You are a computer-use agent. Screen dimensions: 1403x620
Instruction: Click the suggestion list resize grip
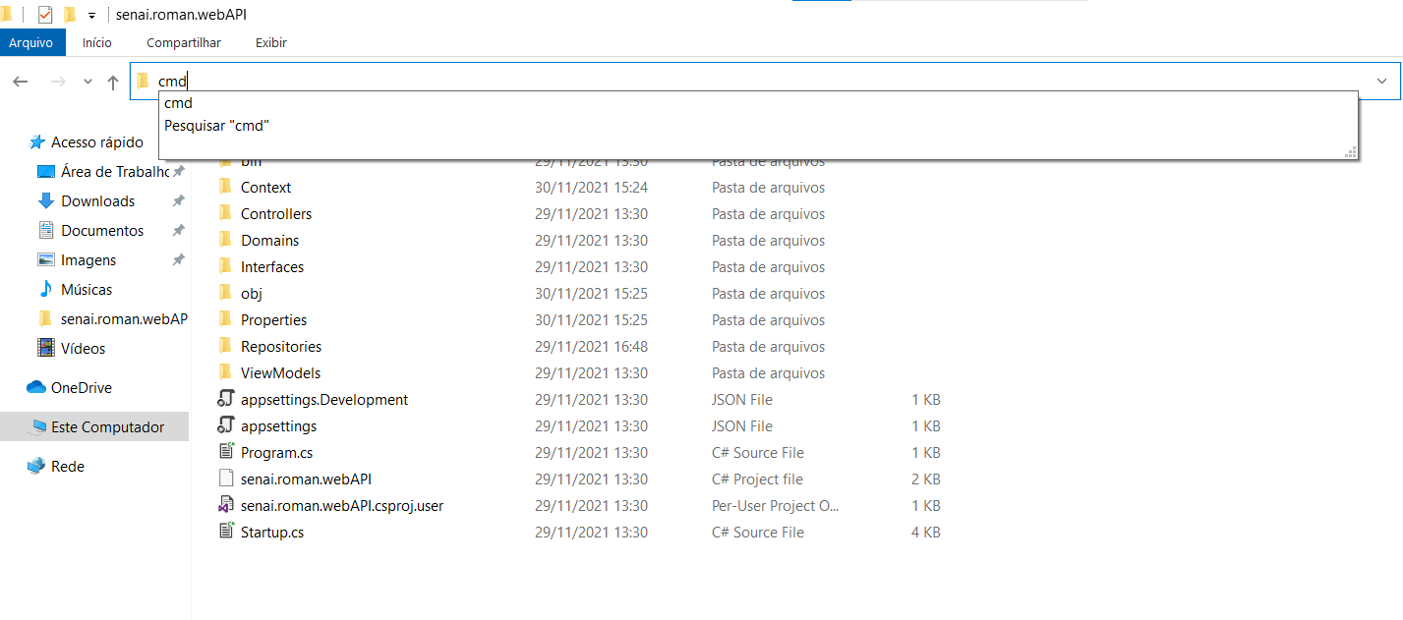pos(1351,152)
